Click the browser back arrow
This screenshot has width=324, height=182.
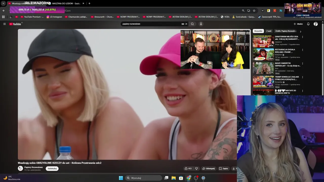click(x=4, y=11)
